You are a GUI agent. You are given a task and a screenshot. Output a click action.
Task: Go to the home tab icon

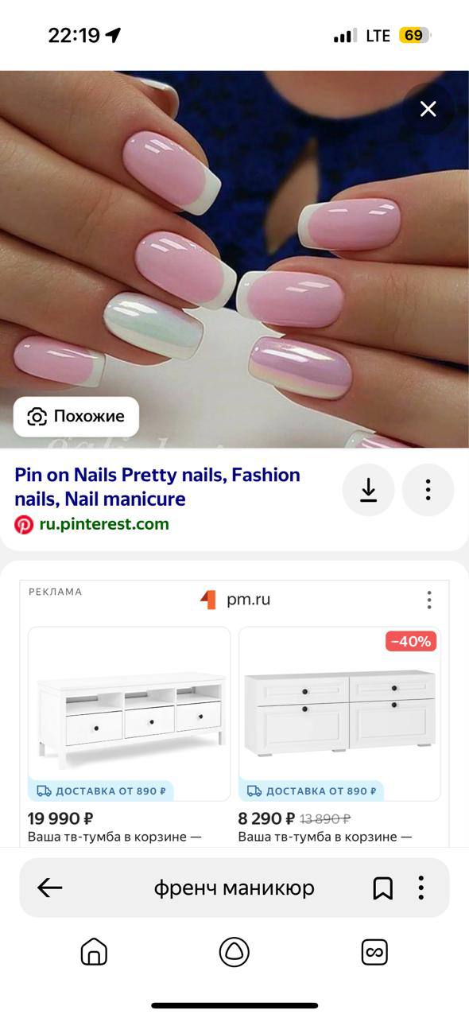click(x=94, y=952)
